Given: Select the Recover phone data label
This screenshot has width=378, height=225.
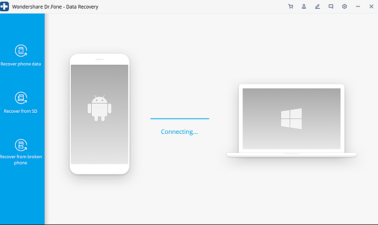Looking at the screenshot, I should point(21,64).
